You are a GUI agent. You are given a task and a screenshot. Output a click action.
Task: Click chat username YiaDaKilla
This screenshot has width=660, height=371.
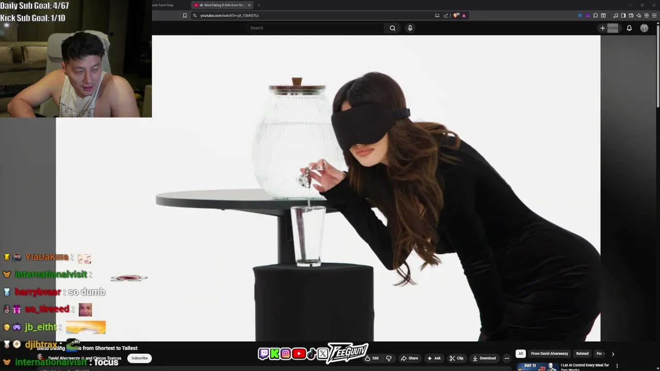click(47, 257)
